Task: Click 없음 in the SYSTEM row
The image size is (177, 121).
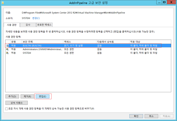Action: [99, 53]
